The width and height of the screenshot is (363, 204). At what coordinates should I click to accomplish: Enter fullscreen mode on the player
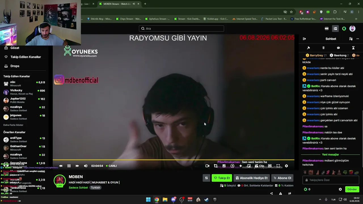coord(278,166)
